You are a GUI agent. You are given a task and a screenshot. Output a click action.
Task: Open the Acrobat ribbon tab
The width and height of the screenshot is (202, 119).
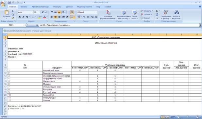coord(108,7)
